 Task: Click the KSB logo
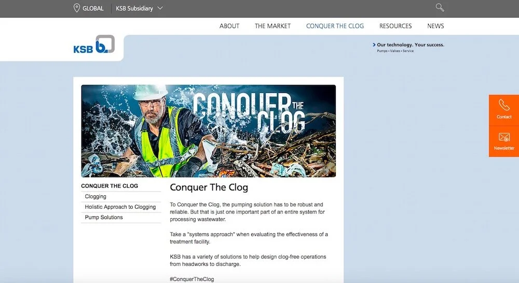(x=94, y=44)
